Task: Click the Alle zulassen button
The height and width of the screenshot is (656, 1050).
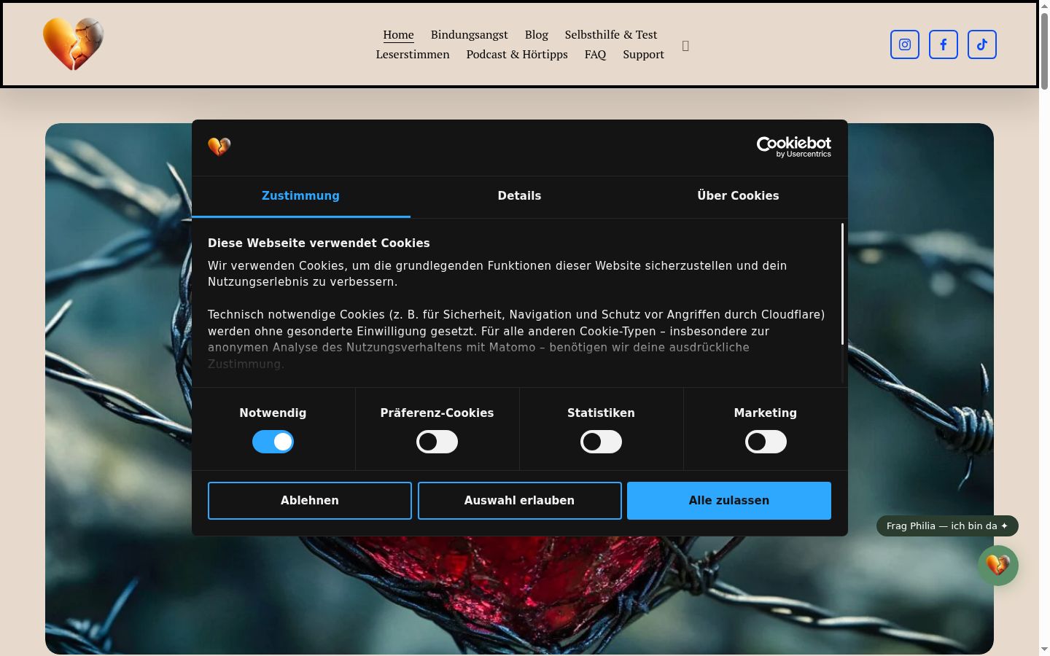Action: click(x=729, y=501)
